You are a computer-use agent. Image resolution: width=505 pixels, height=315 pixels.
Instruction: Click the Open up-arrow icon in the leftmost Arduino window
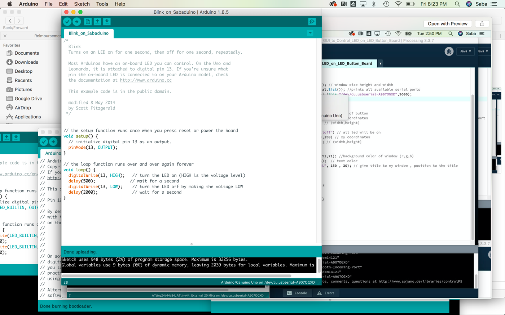pos(6,137)
